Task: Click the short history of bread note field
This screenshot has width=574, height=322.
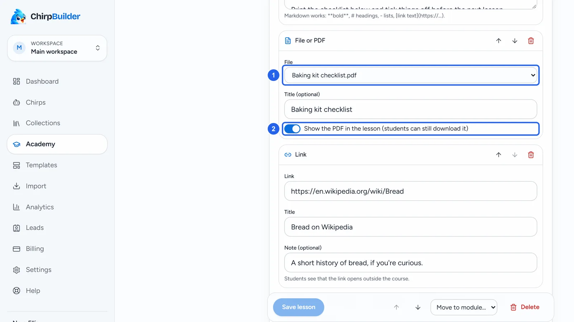Action: (411, 263)
